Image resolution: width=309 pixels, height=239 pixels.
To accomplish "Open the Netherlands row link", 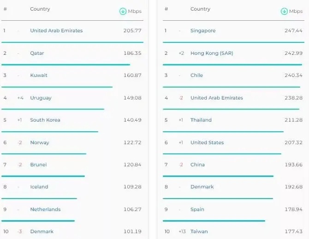I will coord(45,210).
